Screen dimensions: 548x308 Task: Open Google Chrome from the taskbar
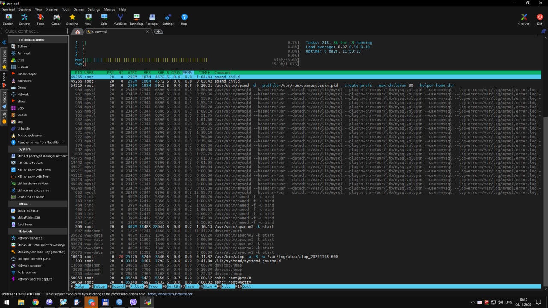click(x=35, y=302)
